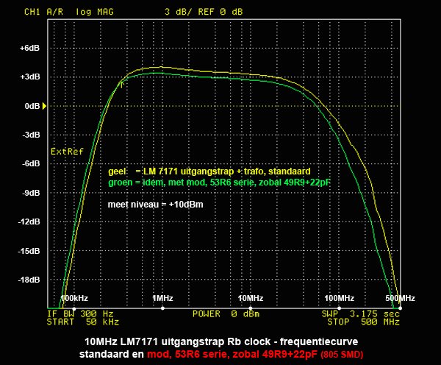This screenshot has width=441, height=365.
Task: Click the green 'groen = idem' legend line
Action: point(219,182)
